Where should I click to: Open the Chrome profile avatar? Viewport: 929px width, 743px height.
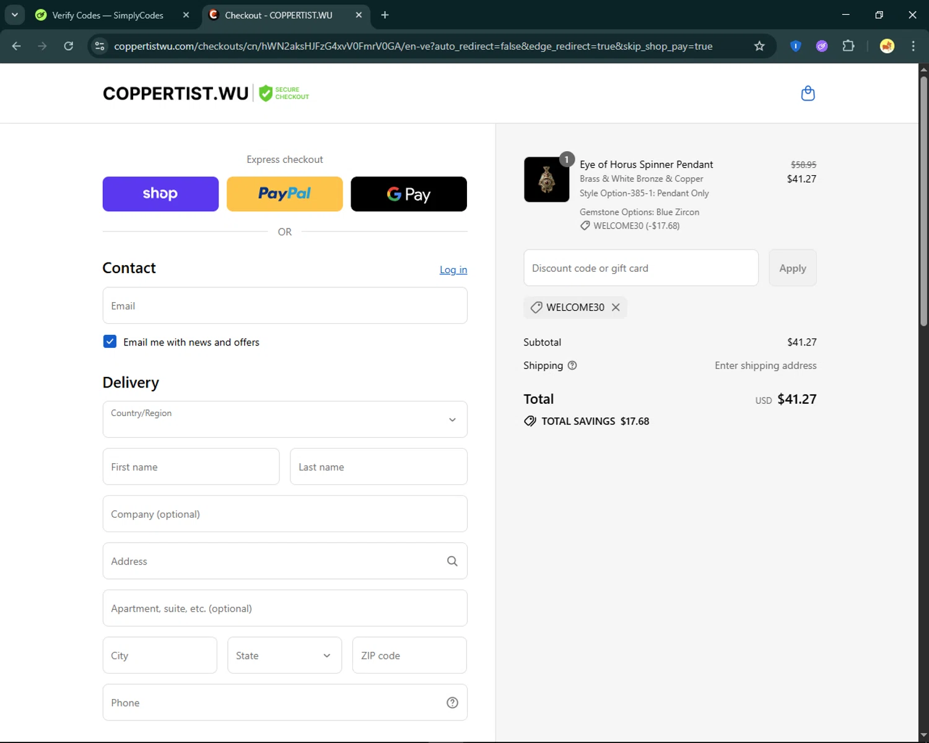pyautogui.click(x=887, y=46)
